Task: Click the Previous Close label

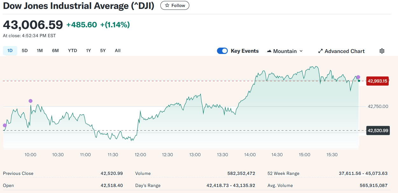Action: click(18, 173)
